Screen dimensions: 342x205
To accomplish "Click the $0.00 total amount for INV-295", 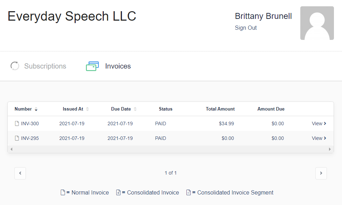I will [x=228, y=138].
